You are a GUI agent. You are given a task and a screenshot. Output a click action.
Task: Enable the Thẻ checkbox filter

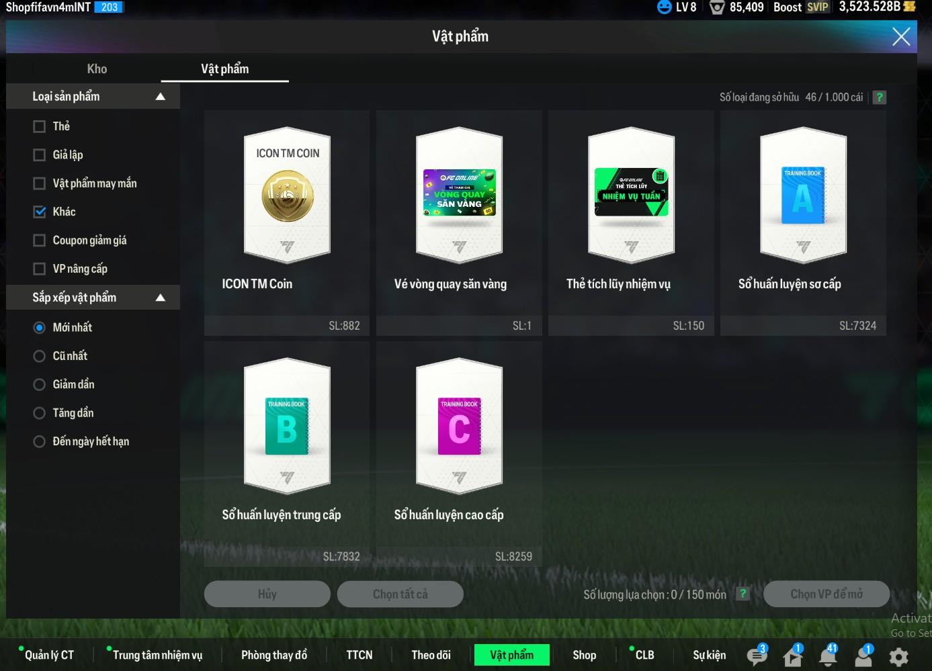[40, 126]
